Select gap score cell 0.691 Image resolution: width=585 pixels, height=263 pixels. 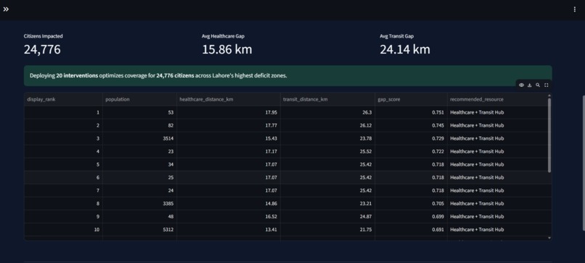pyautogui.click(x=411, y=230)
